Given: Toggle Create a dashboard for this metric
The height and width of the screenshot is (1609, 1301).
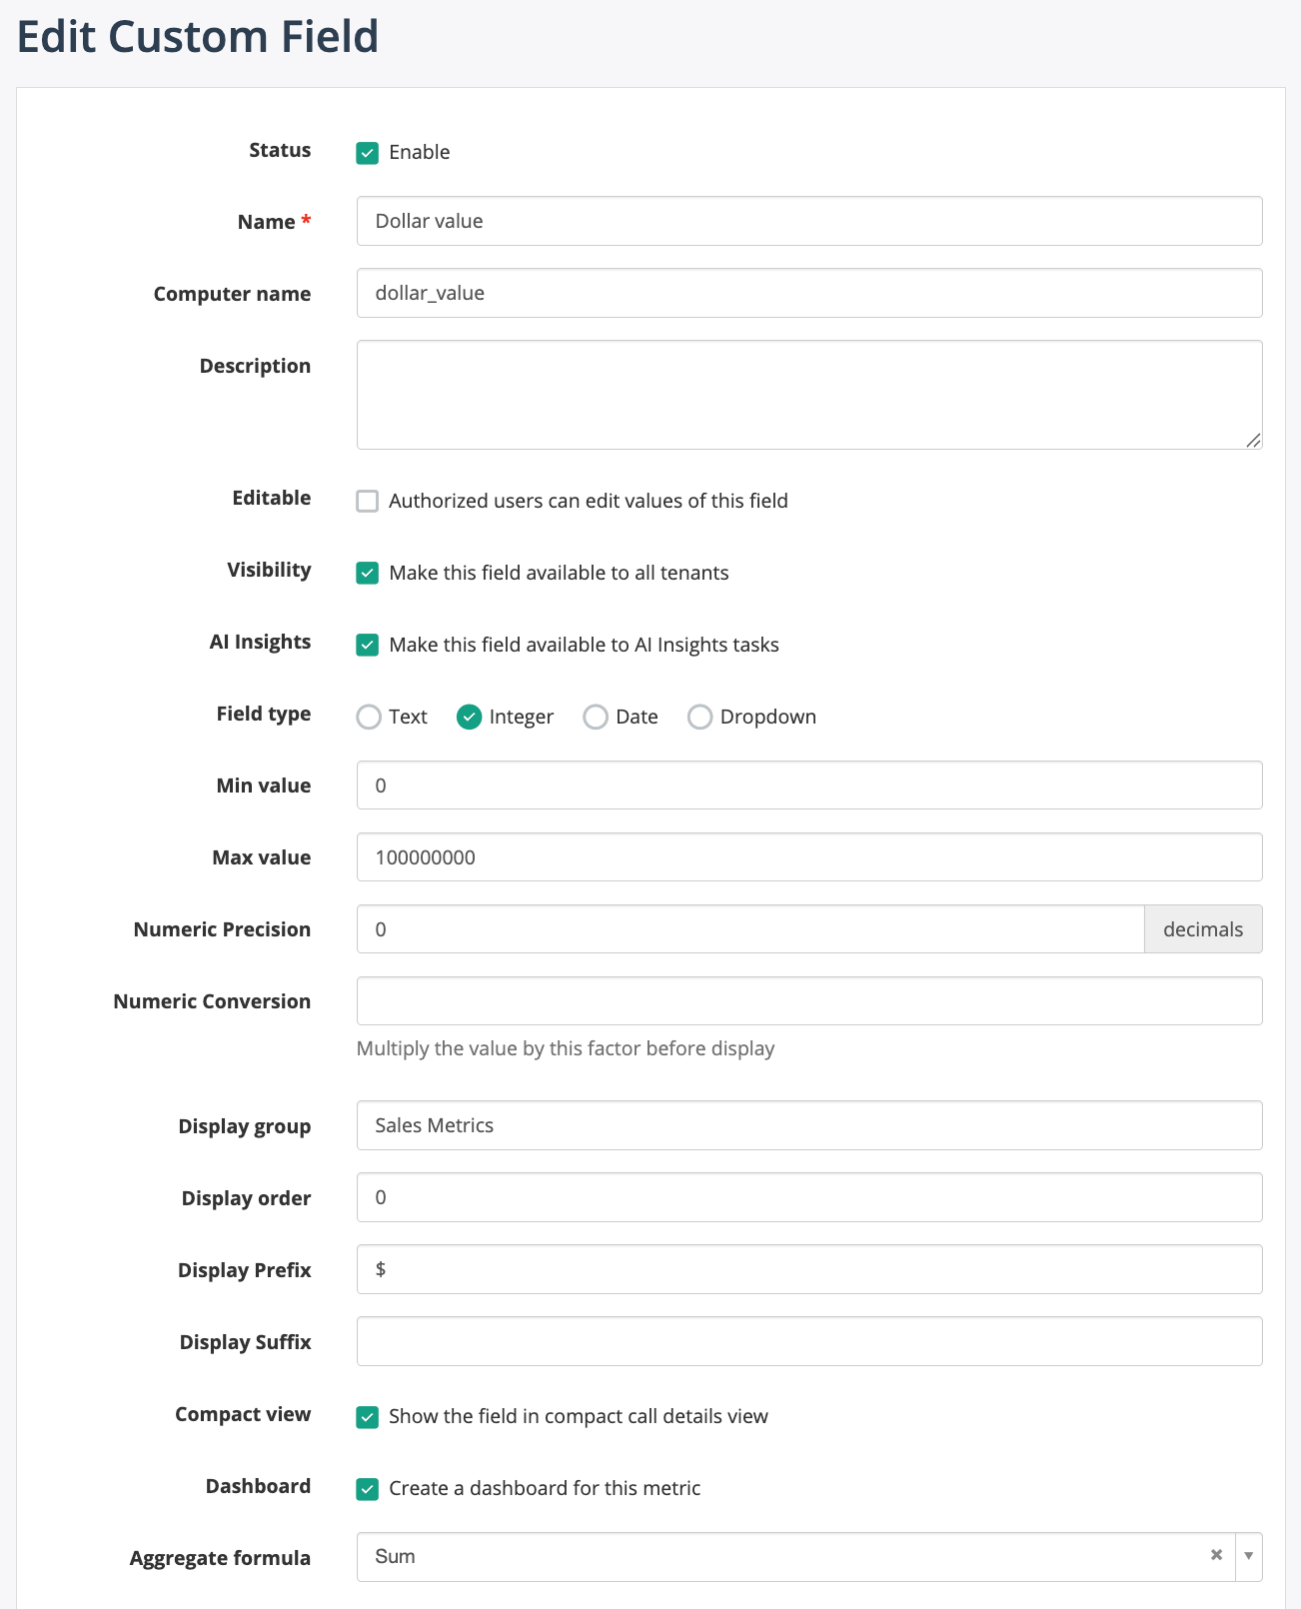Looking at the screenshot, I should 368,1488.
